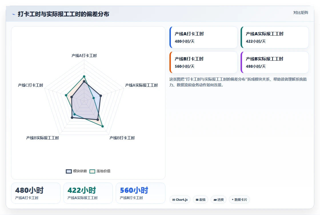
Task: Click the dark data point on 产线A实际报工工时 axis
Action: coord(101,96)
